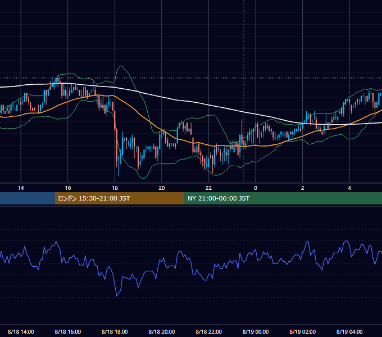Click the 20 hour axis label
382x337 pixels.
162,188
